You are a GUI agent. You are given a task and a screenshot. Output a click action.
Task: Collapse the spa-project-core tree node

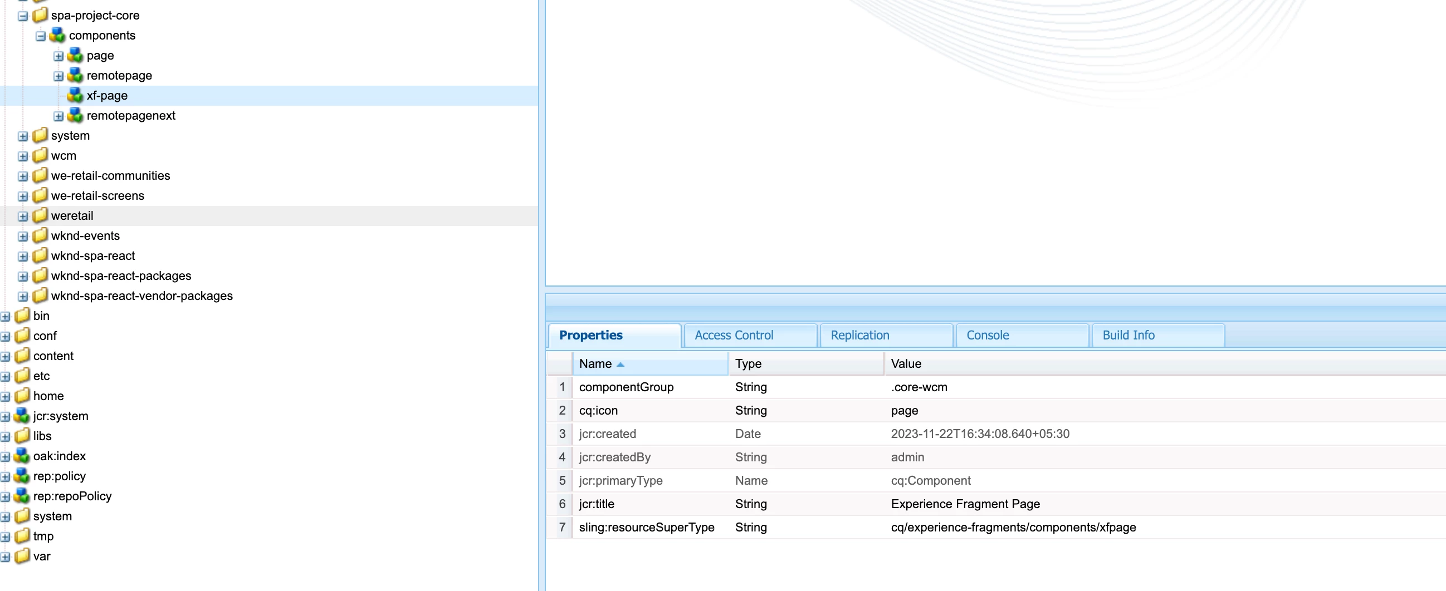[x=23, y=16]
